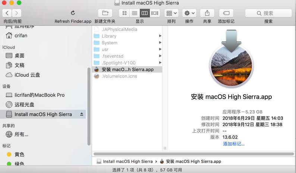This screenshot has width=296, height=173.
Task: Select the .VolumeIcon.icns file
Action: [x=127, y=76]
